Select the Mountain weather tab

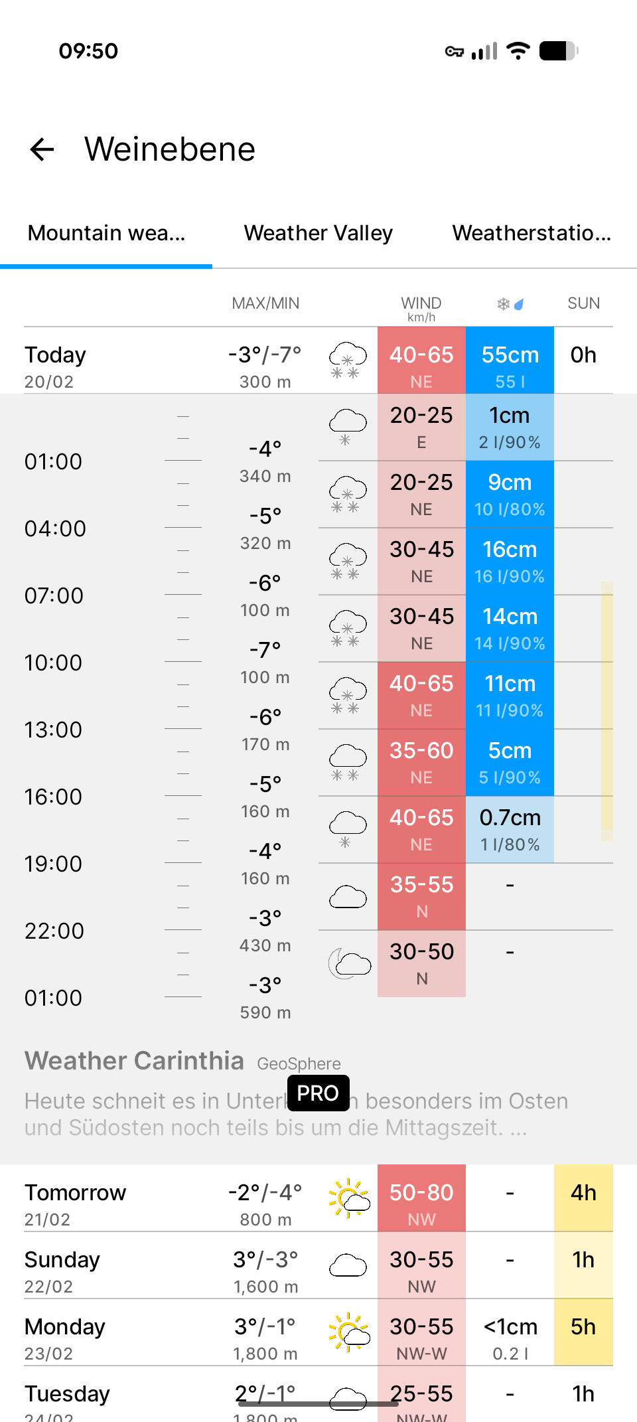pos(106,233)
